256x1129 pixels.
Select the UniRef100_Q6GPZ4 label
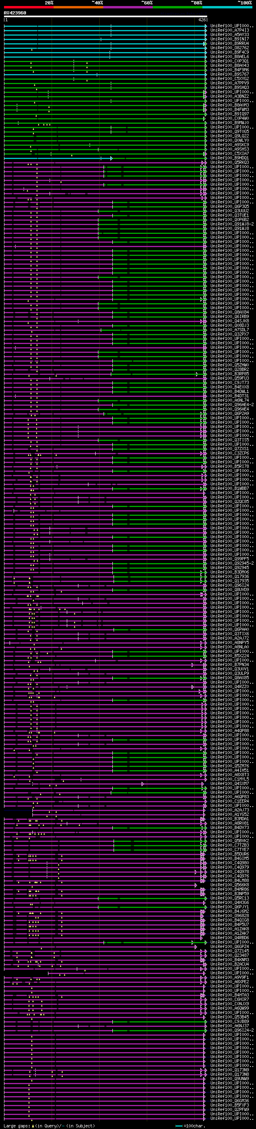[230, 947]
